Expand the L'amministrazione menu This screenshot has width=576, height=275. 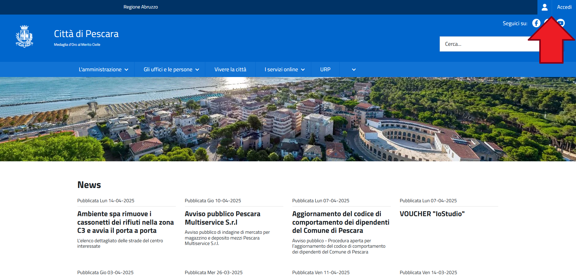pyautogui.click(x=104, y=69)
